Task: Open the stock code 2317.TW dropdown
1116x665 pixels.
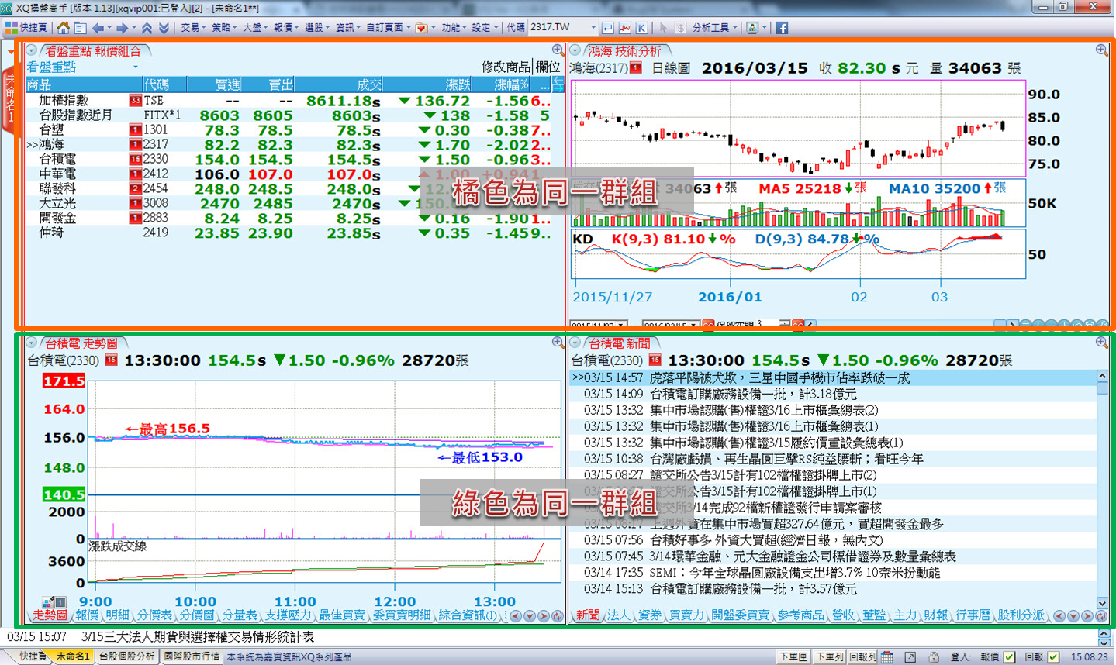Action: [593, 28]
